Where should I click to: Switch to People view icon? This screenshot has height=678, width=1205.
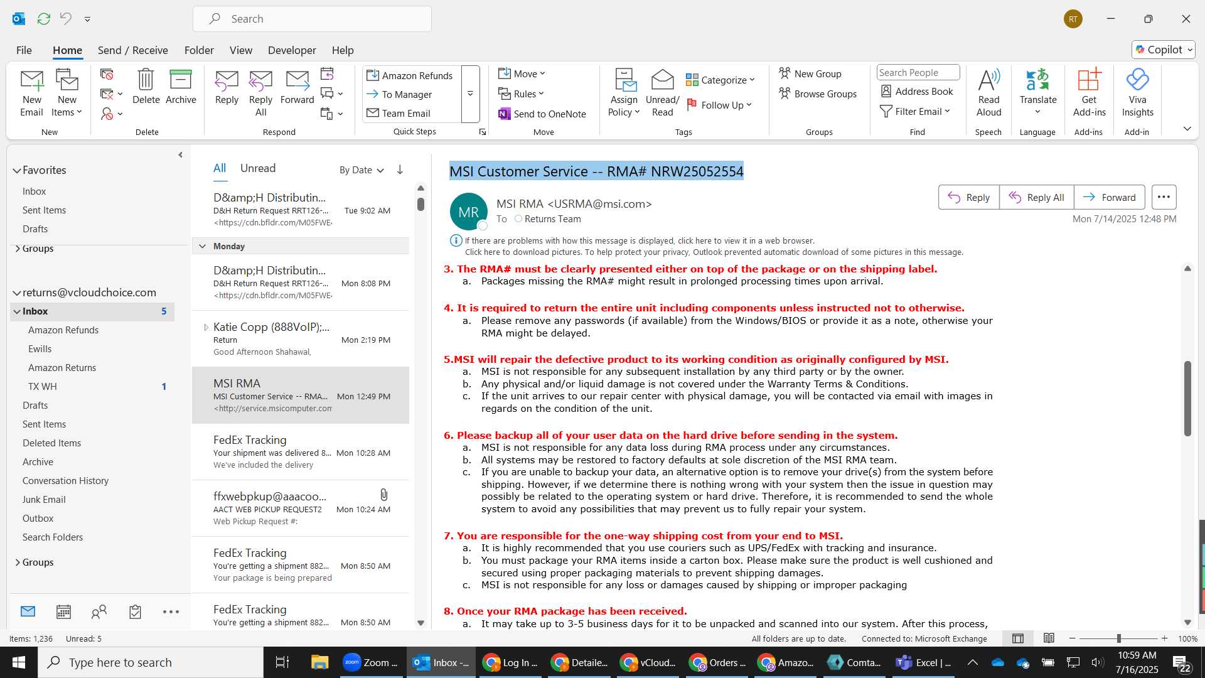(99, 611)
